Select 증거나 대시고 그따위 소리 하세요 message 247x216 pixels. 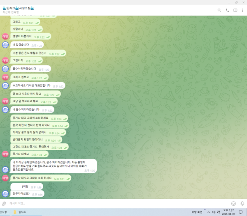40,178
